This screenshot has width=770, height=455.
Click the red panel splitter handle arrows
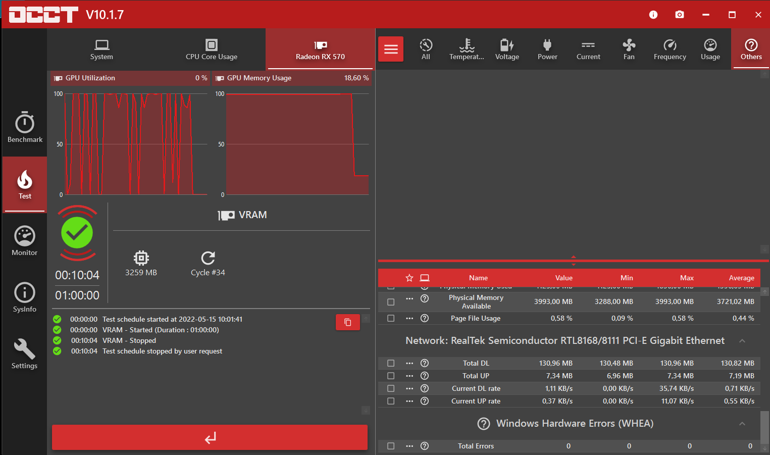point(573,261)
